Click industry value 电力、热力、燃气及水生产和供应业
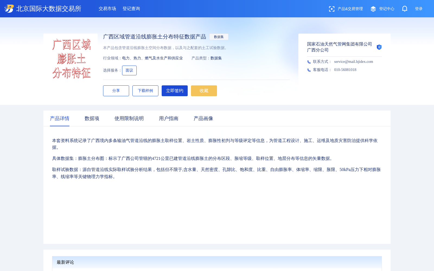This screenshot has width=434, height=271. click(152, 58)
